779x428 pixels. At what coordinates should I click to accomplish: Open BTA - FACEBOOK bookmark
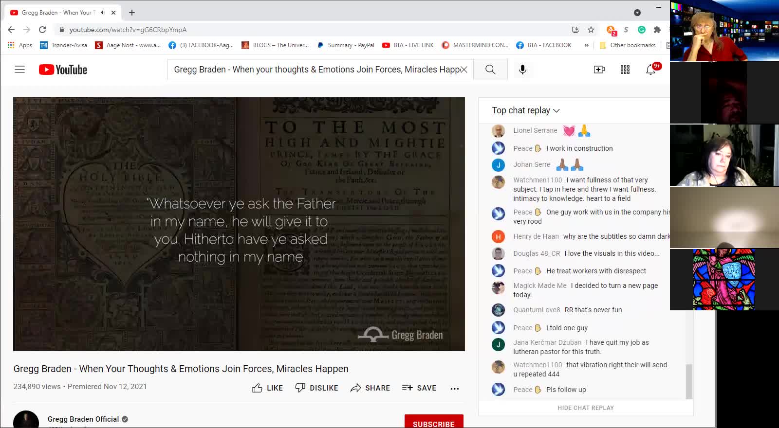point(544,45)
